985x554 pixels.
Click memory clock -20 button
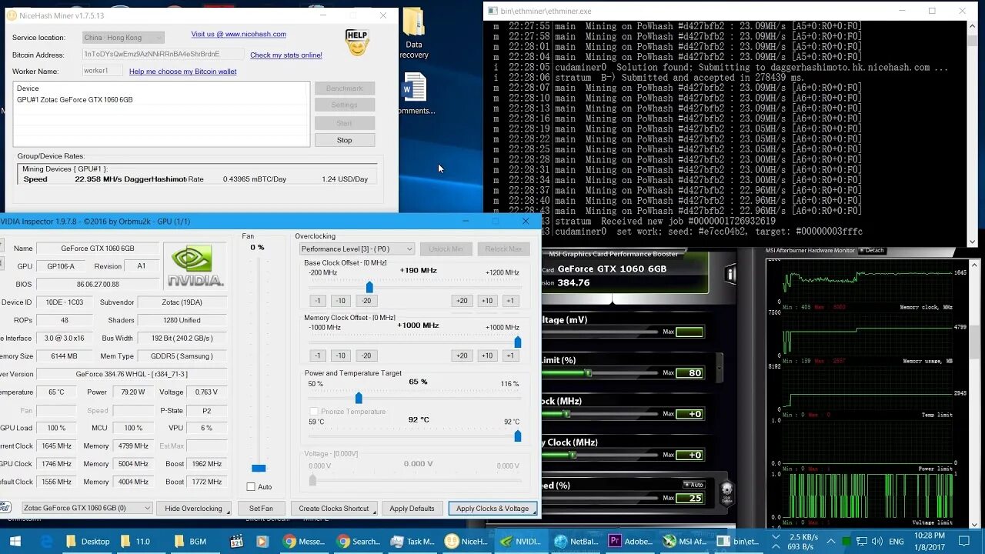366,355
